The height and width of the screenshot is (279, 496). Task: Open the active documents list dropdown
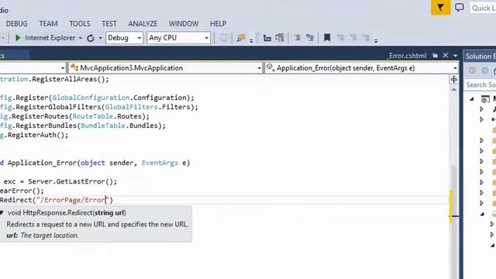click(455, 56)
